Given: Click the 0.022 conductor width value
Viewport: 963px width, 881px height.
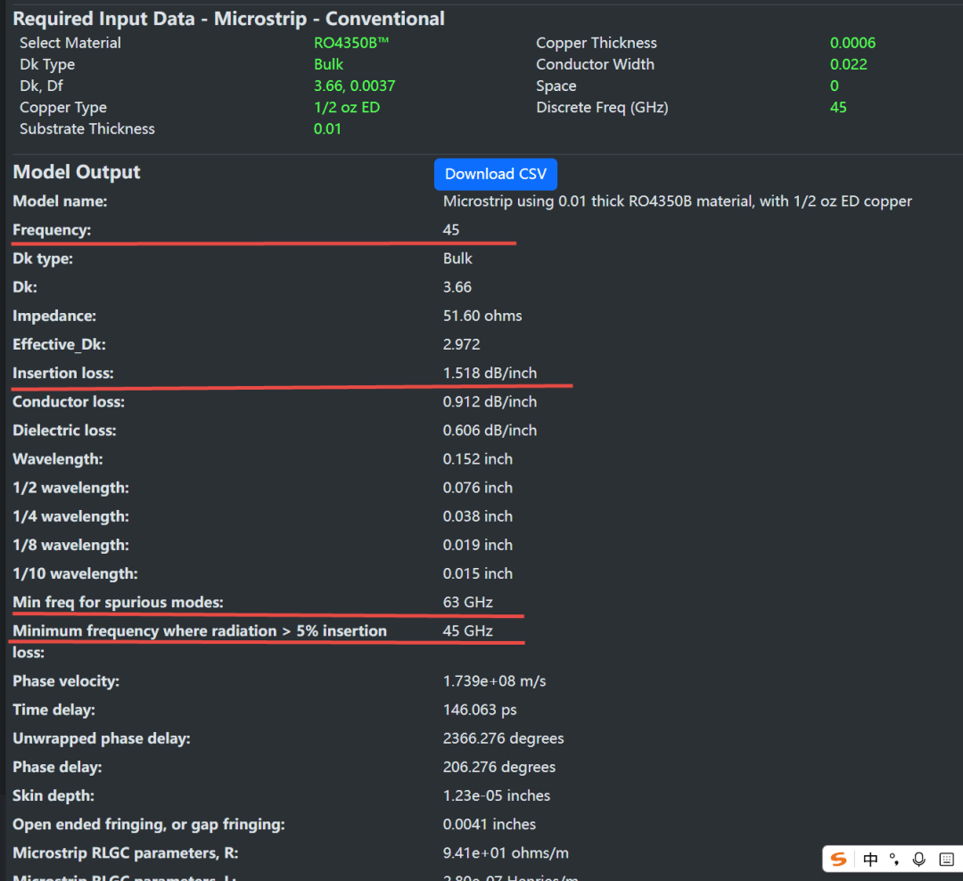Looking at the screenshot, I should pos(848,64).
